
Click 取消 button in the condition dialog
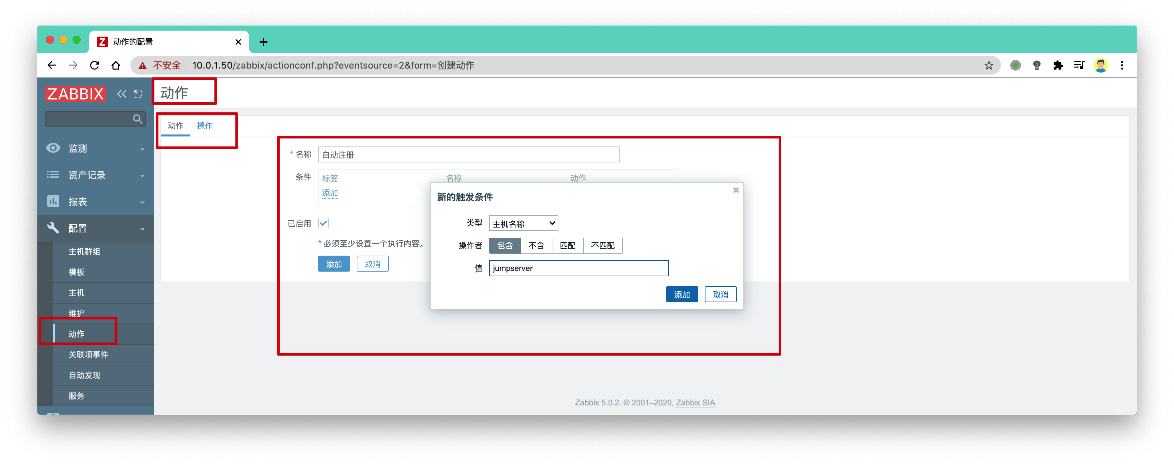[x=720, y=295]
